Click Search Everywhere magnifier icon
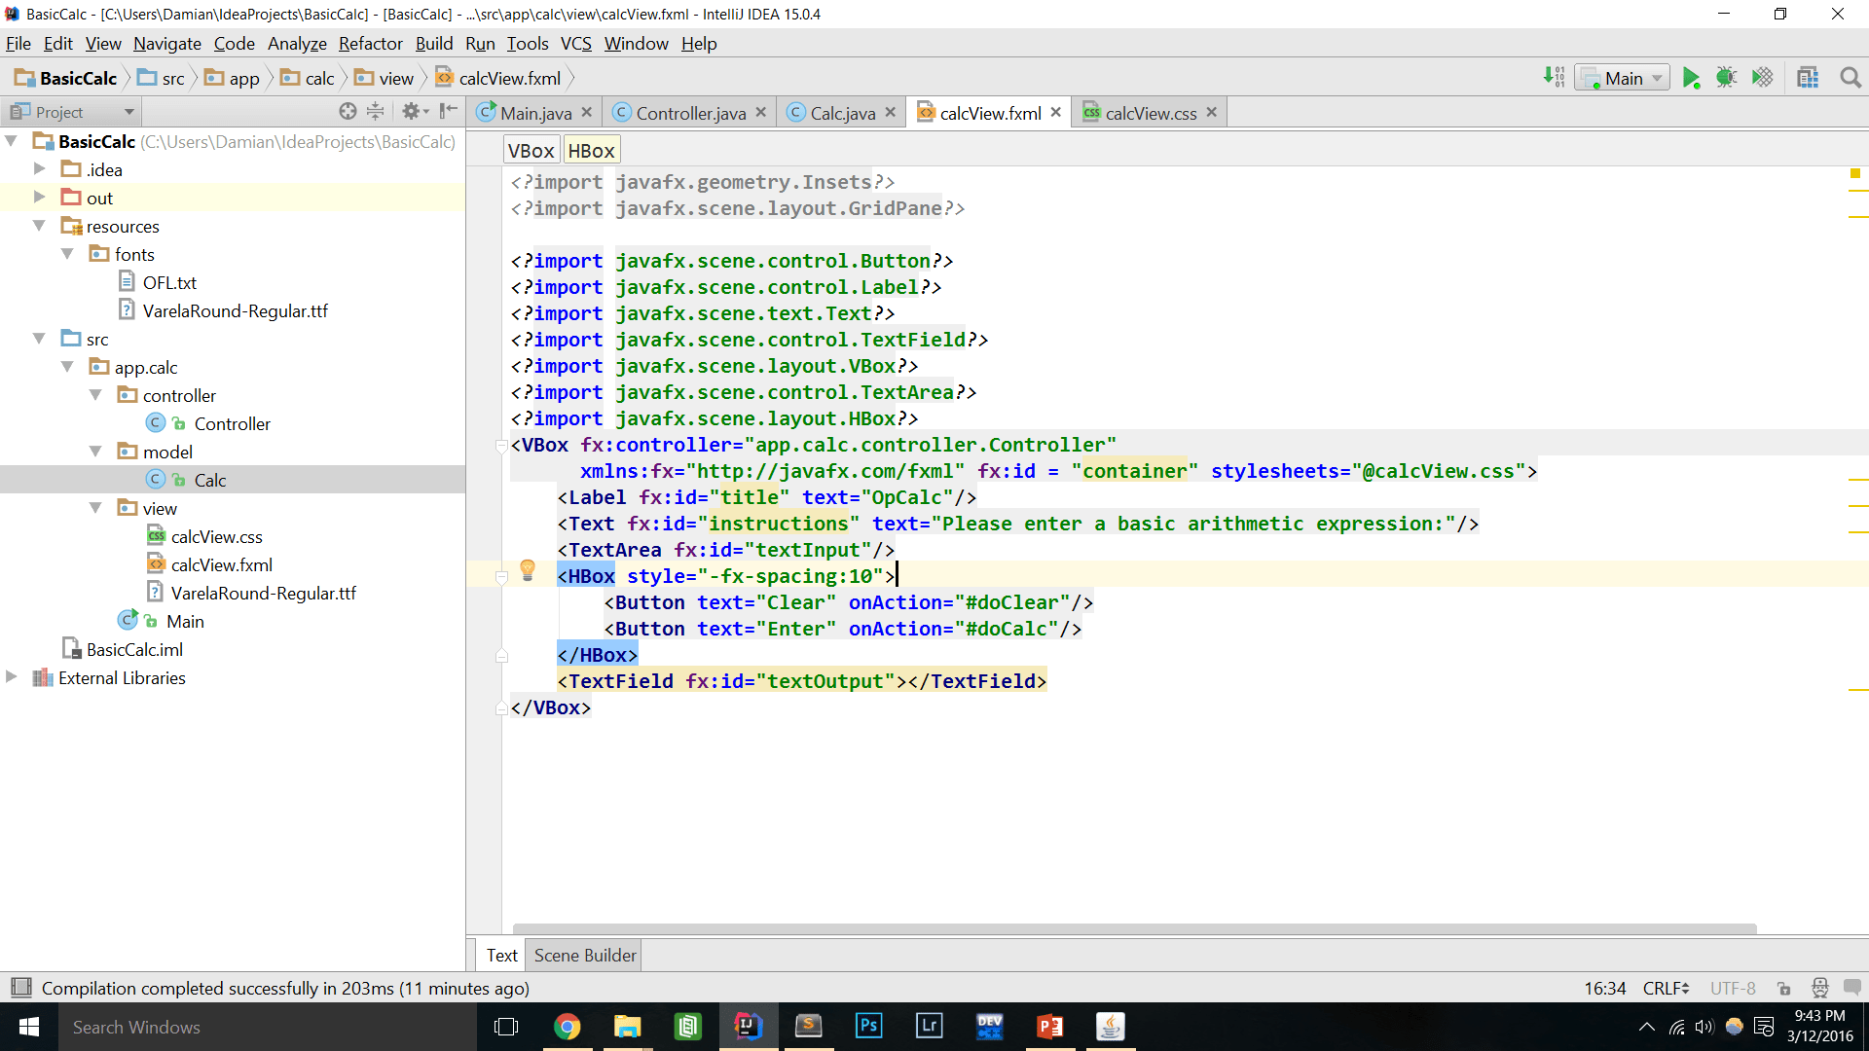 tap(1851, 78)
